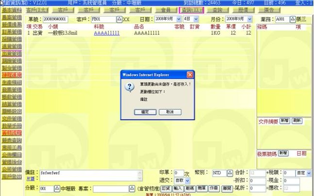The image size is (314, 196).
Task: Open salesperson lookup triangle beside A001
Action: 293,19
